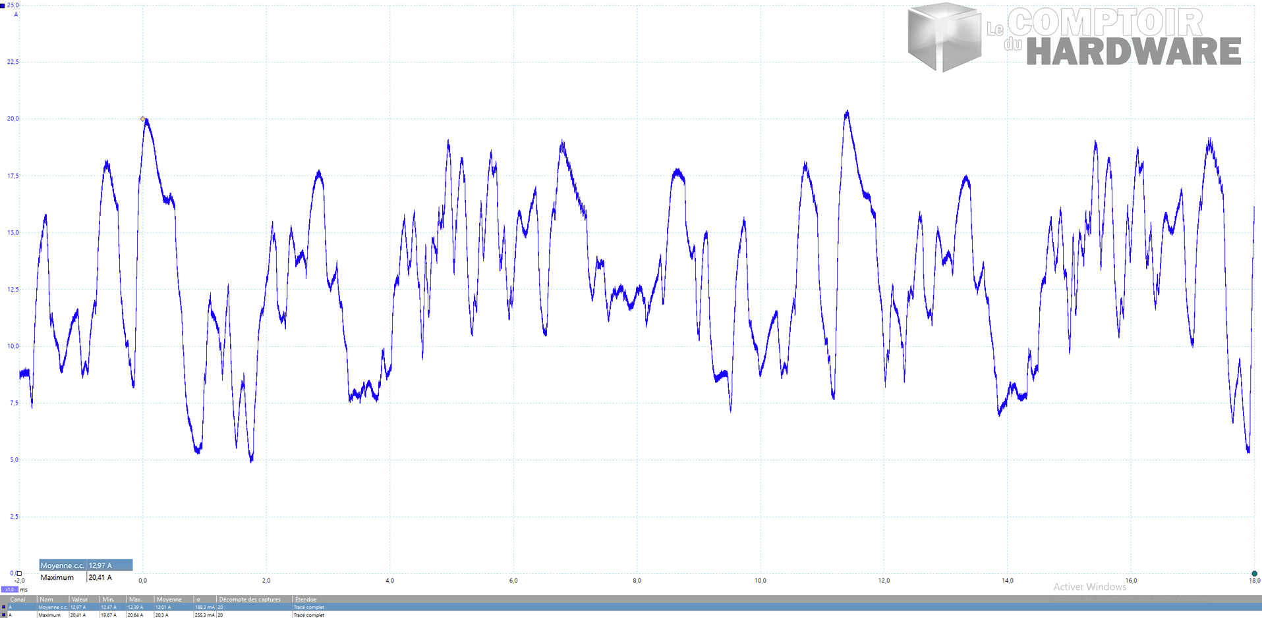Click the teal circle time ruler handle
1262x618 pixels.
click(x=1254, y=574)
